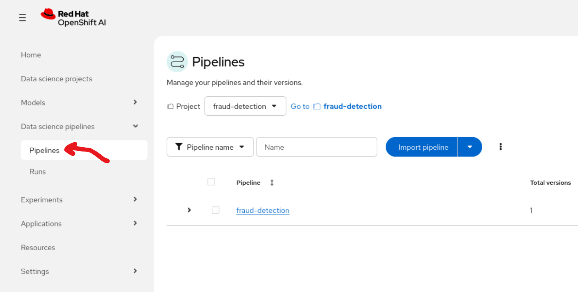Open the Import pipeline split-button arrow
Screen dimensions: 578x292
469,147
